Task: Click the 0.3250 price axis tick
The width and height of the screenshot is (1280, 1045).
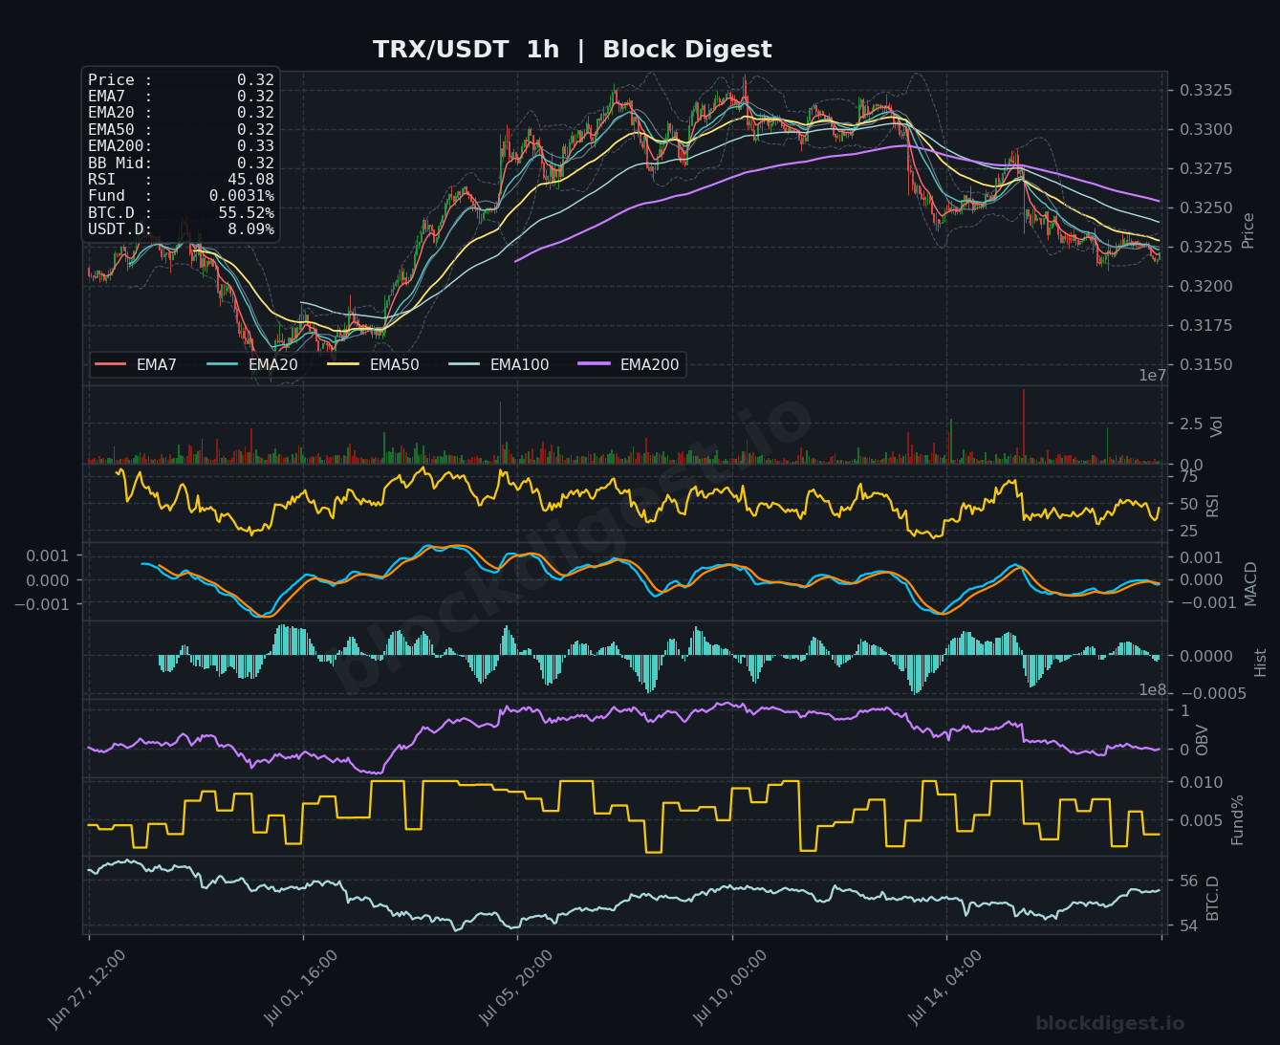Action: pyautogui.click(x=1205, y=207)
